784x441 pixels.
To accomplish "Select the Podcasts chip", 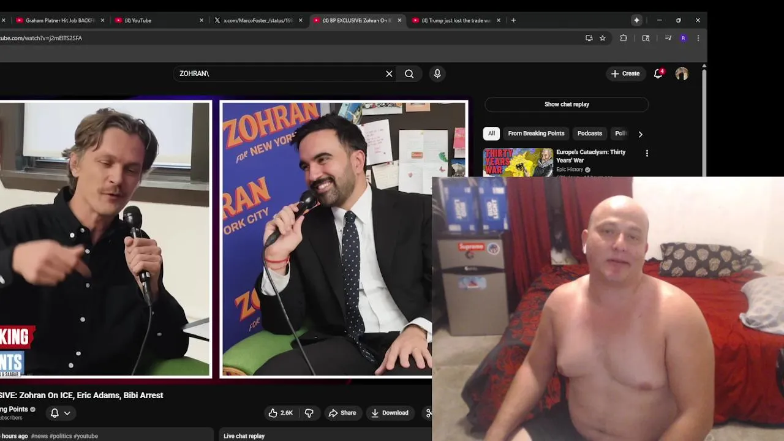I will [x=590, y=134].
